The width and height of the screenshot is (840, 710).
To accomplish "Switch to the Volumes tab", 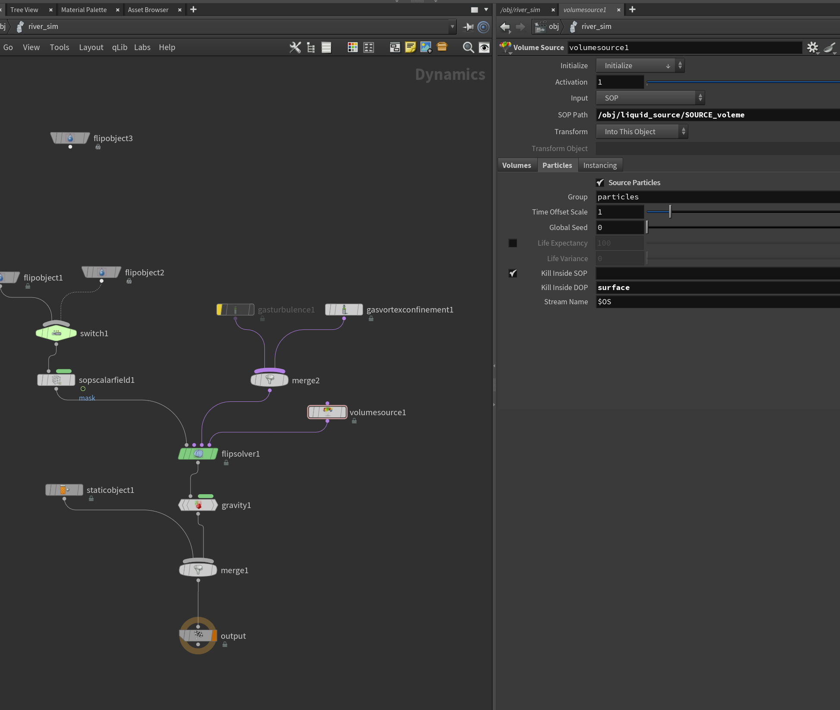I will click(x=517, y=165).
